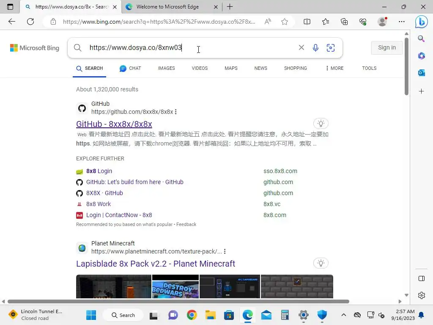Screen dimensions: 433x325
Task: Start voice search with microphone
Action: point(315,48)
